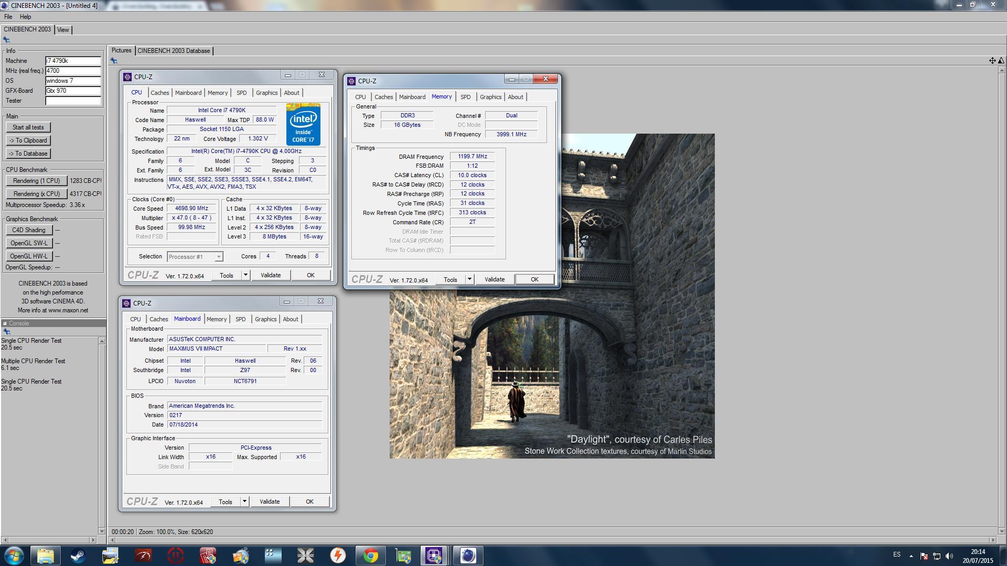Click the empty Tester input field
Viewport: 1007px width, 566px height.
(x=73, y=101)
